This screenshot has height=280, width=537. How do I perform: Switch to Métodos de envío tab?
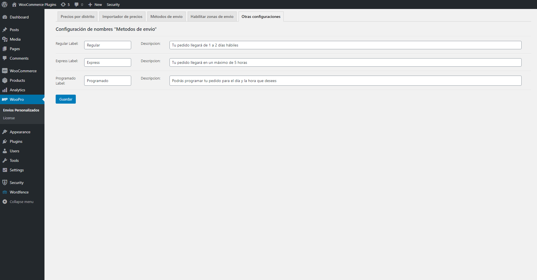point(166,17)
